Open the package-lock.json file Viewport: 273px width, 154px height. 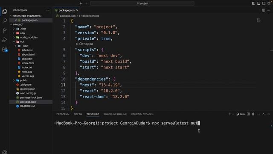(31, 98)
